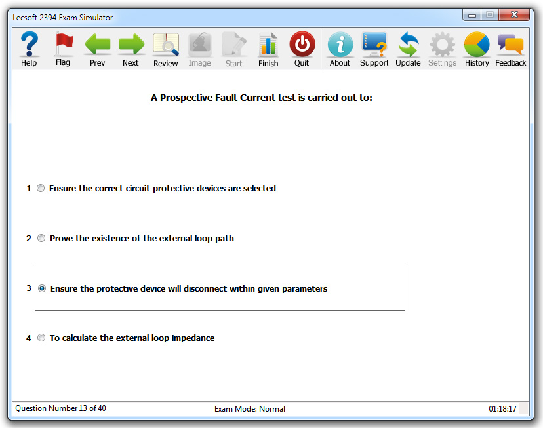Click the question heading about Prospective Fault Current
543x428 pixels.
pos(262,98)
